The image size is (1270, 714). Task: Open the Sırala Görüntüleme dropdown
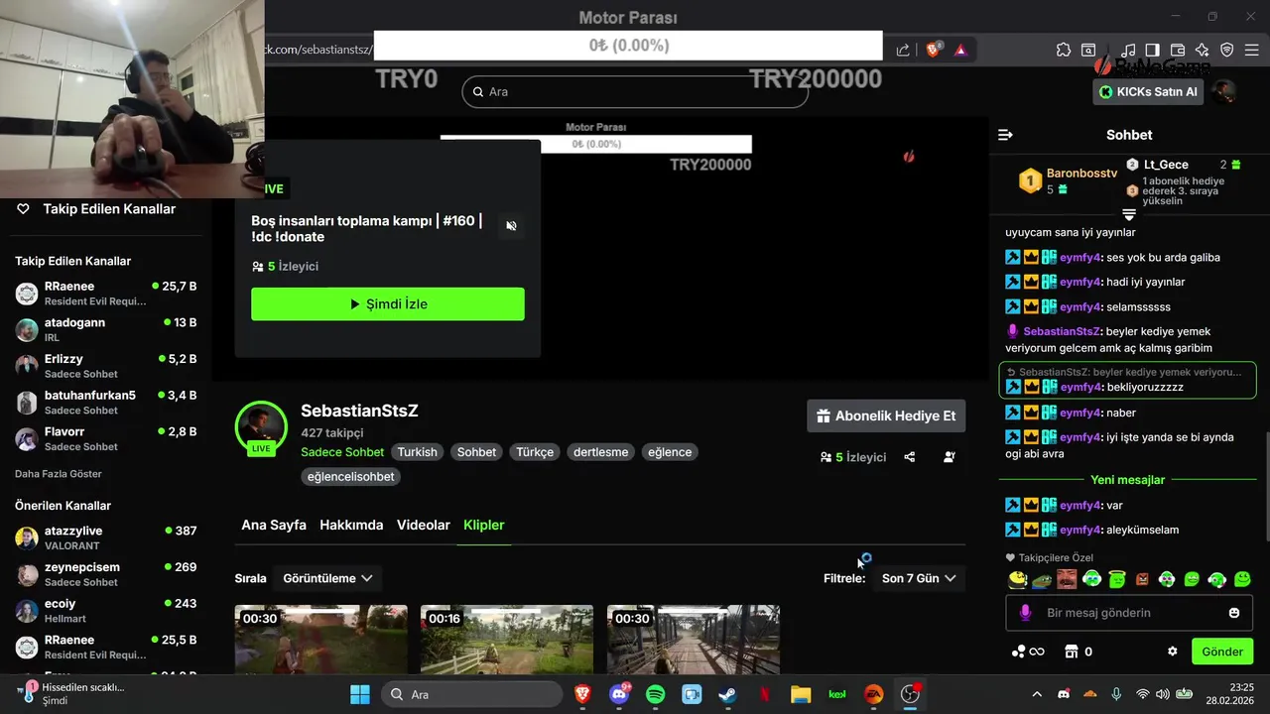327,578
